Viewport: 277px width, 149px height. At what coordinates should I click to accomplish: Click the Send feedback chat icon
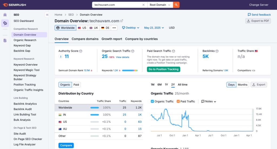(249, 15)
